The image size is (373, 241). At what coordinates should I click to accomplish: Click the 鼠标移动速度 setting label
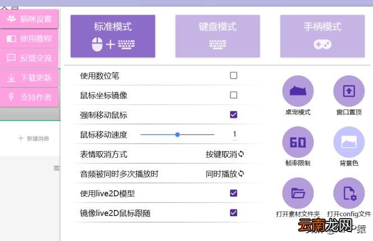coord(103,135)
